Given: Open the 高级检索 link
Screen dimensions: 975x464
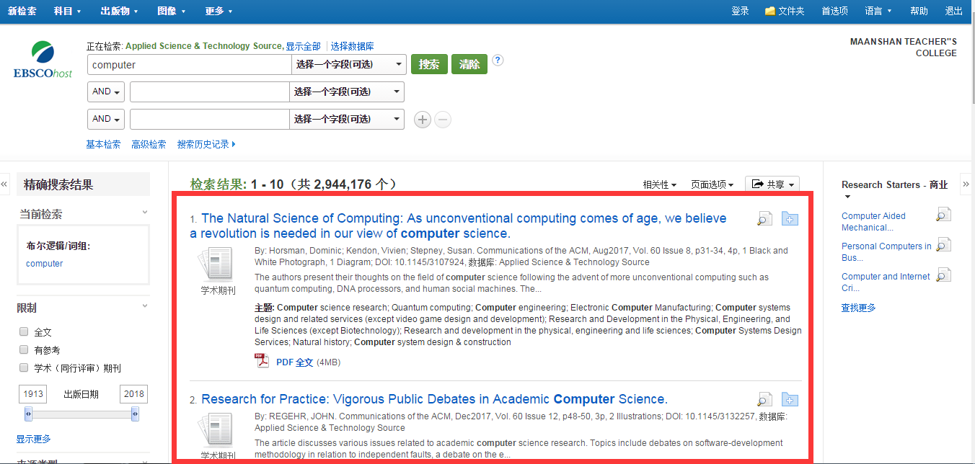Looking at the screenshot, I should pos(149,144).
